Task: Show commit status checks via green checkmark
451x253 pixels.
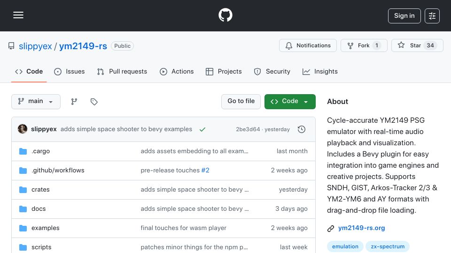Action: click(202, 129)
